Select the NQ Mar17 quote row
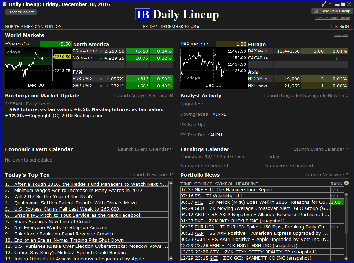354x263 pixels. point(123,58)
